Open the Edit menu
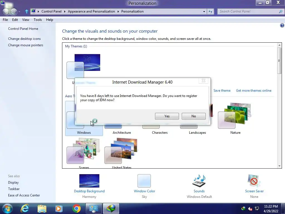 pyautogui.click(x=15, y=20)
